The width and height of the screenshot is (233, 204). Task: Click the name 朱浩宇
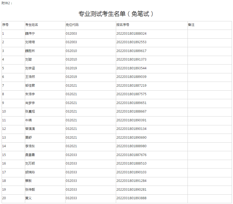pos(30,94)
